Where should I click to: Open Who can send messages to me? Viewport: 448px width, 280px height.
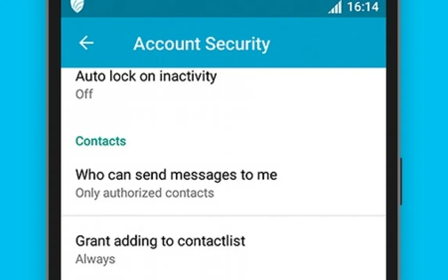[224, 183]
